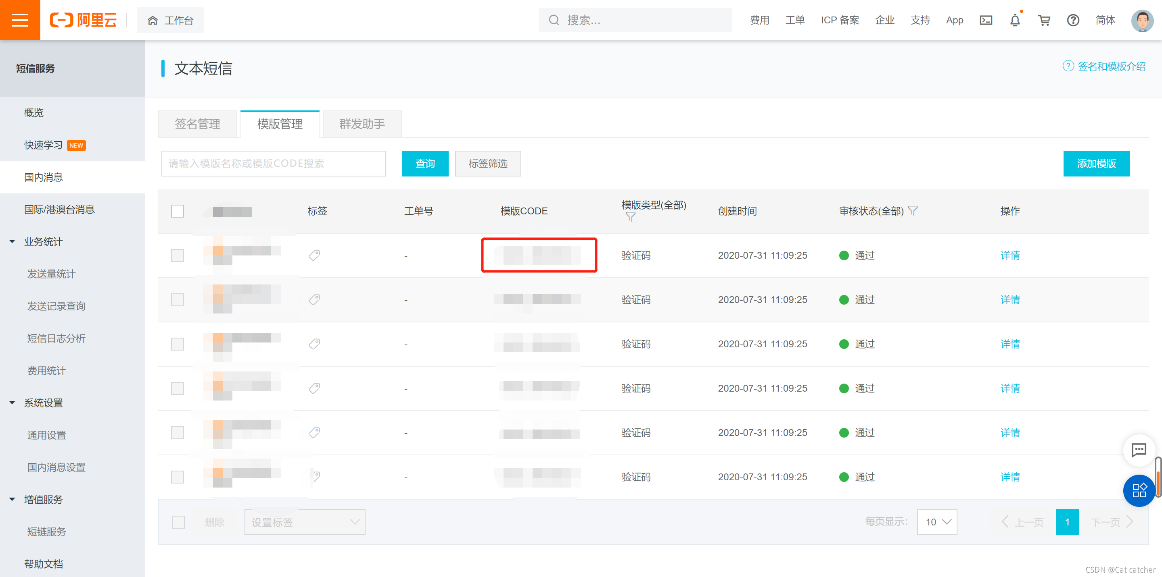Image resolution: width=1162 pixels, height=577 pixels.
Task: Tick the fourth template row checkbox
Action: [177, 388]
